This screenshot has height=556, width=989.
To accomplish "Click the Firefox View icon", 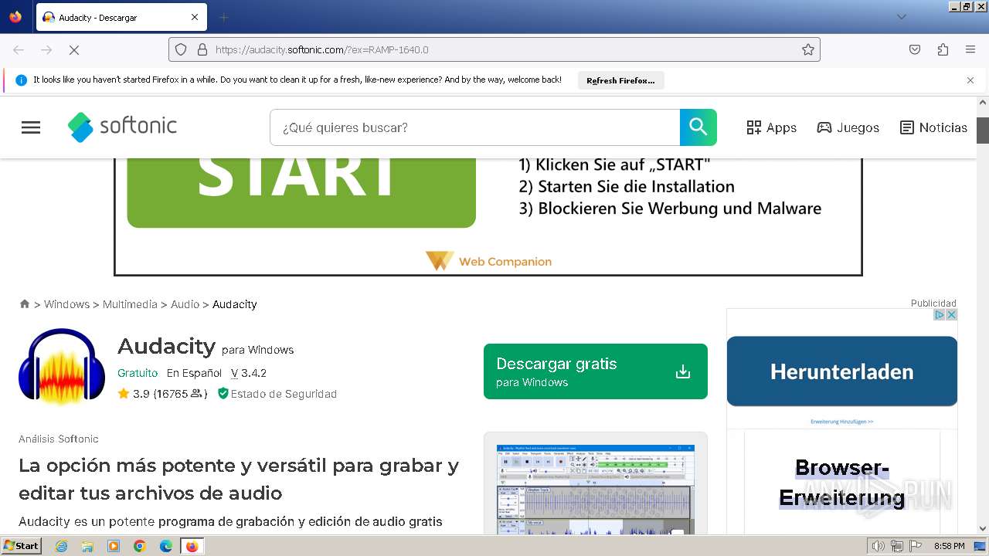I will point(15,17).
